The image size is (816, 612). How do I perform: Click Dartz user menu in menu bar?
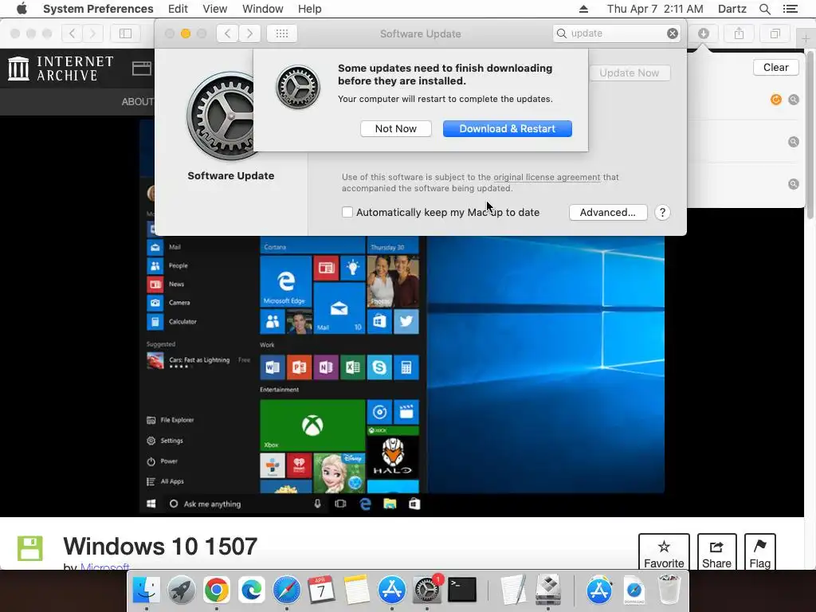732,9
